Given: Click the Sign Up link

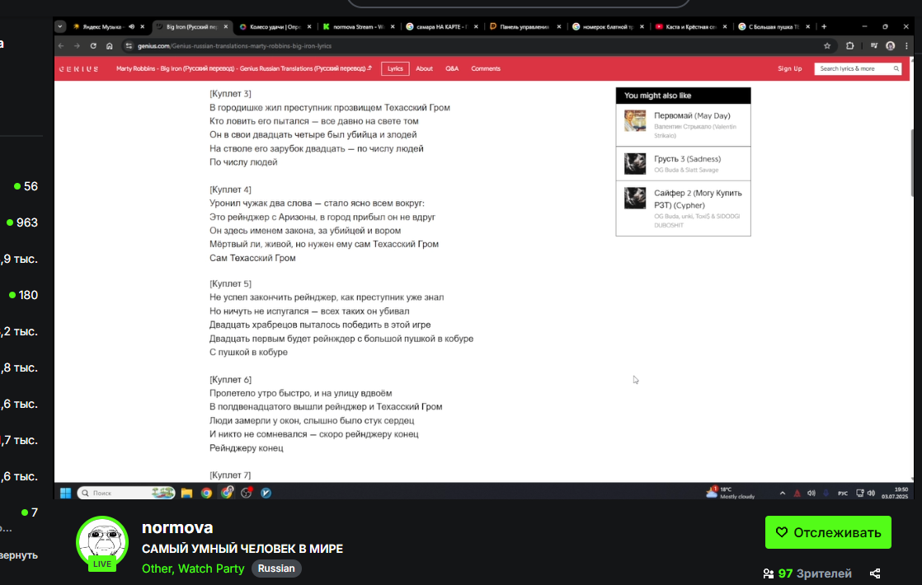Looking at the screenshot, I should pos(790,68).
